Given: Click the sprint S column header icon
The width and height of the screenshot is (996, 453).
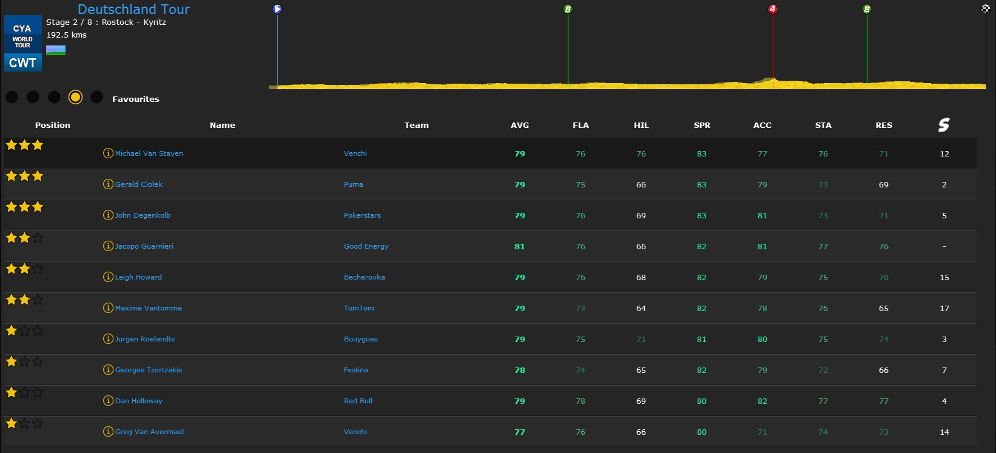Looking at the screenshot, I should pyautogui.click(x=944, y=125).
